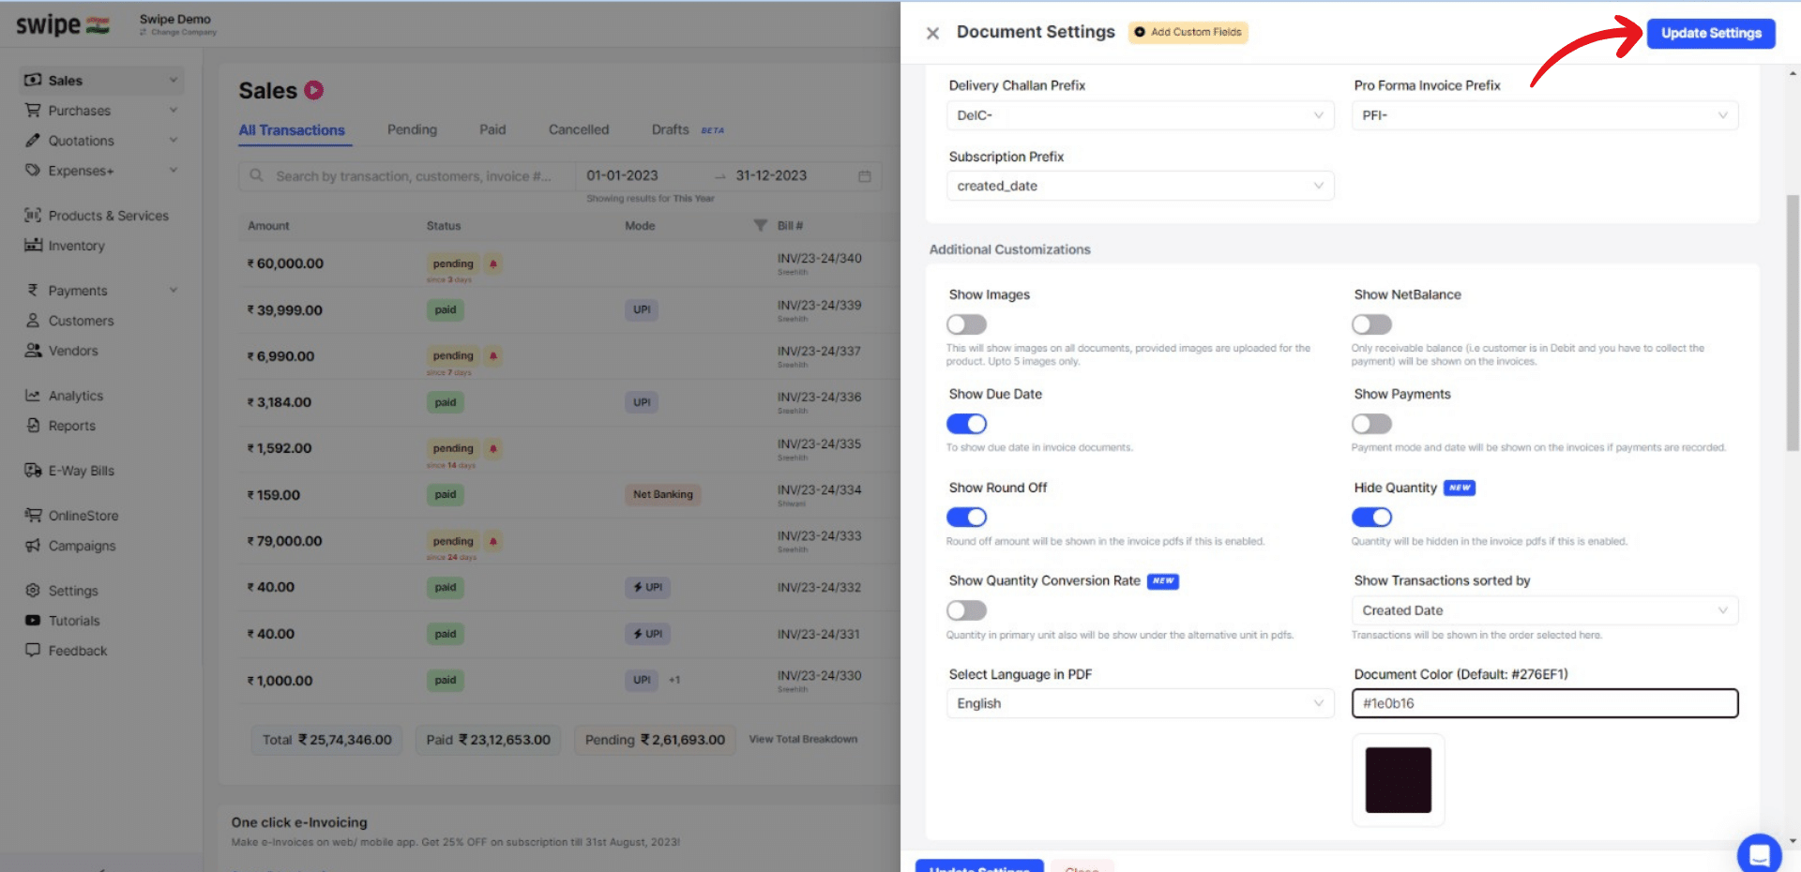Viewport: 1801px width, 872px height.
Task: Click the Tutorials video icon
Action: [x=33, y=621]
